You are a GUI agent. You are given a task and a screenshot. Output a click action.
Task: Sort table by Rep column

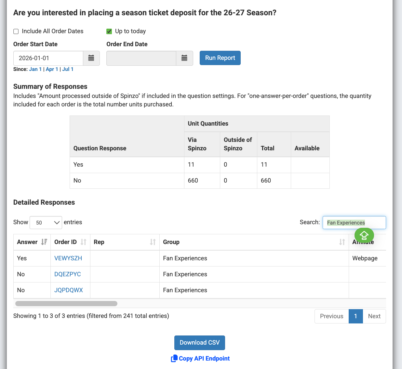[125, 242]
